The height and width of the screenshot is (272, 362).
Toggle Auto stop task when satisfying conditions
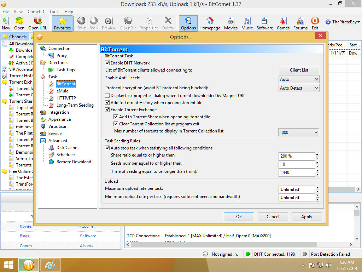(x=107, y=148)
